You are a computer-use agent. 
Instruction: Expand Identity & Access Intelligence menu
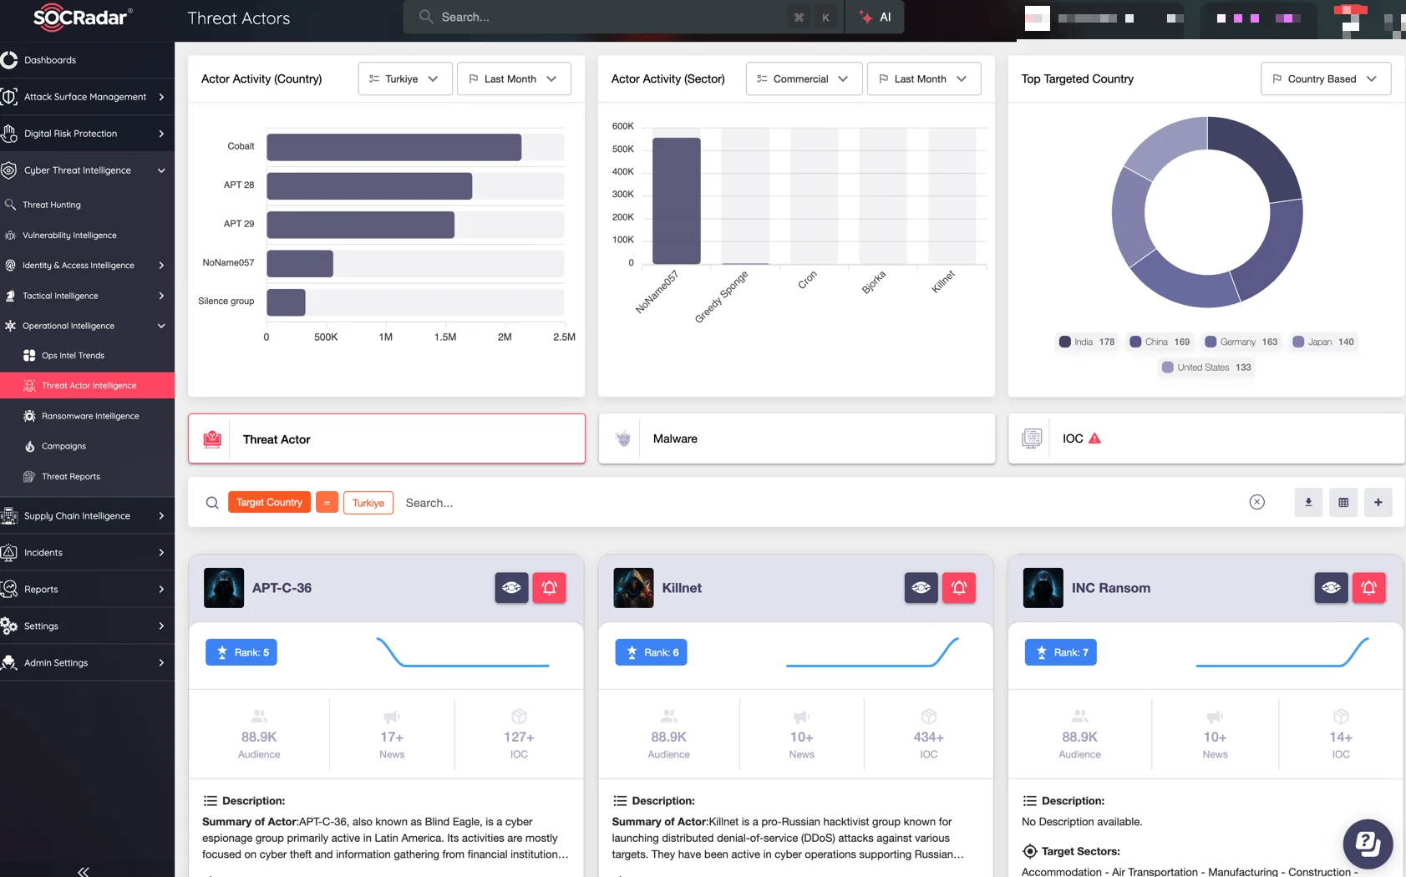click(x=87, y=266)
